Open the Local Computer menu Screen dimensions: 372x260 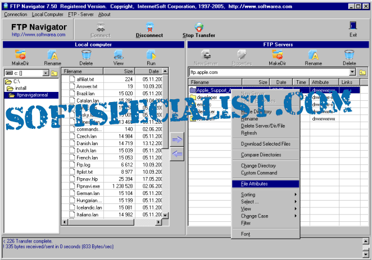48,15
